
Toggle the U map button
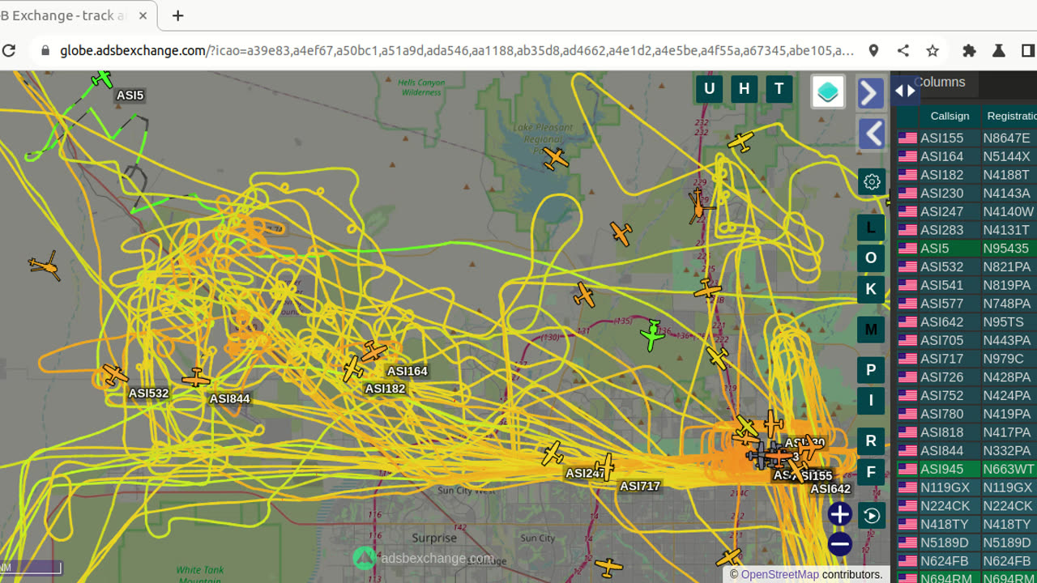pos(709,89)
